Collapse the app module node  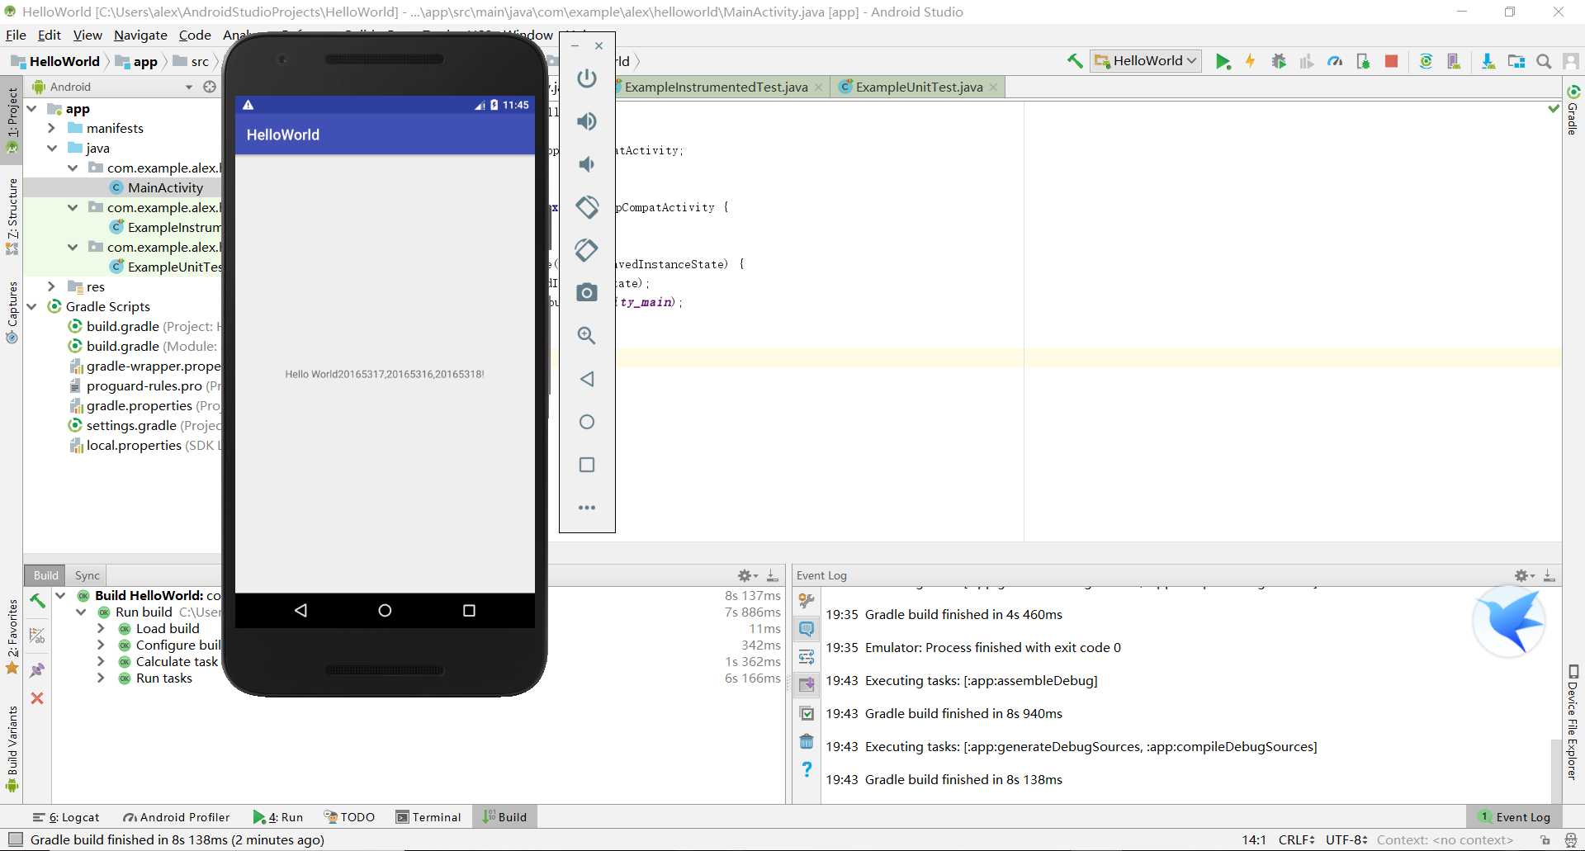point(32,109)
